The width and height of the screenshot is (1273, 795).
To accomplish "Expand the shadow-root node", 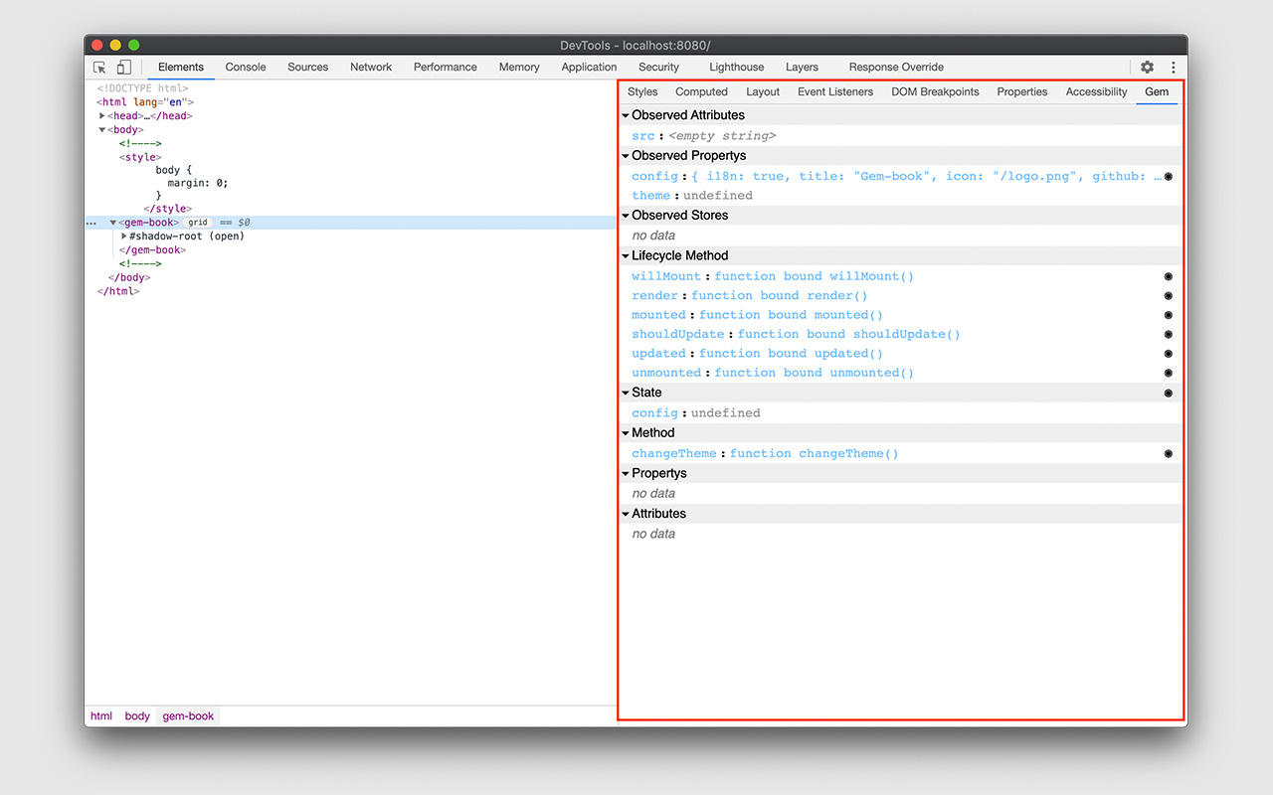I will (x=122, y=236).
